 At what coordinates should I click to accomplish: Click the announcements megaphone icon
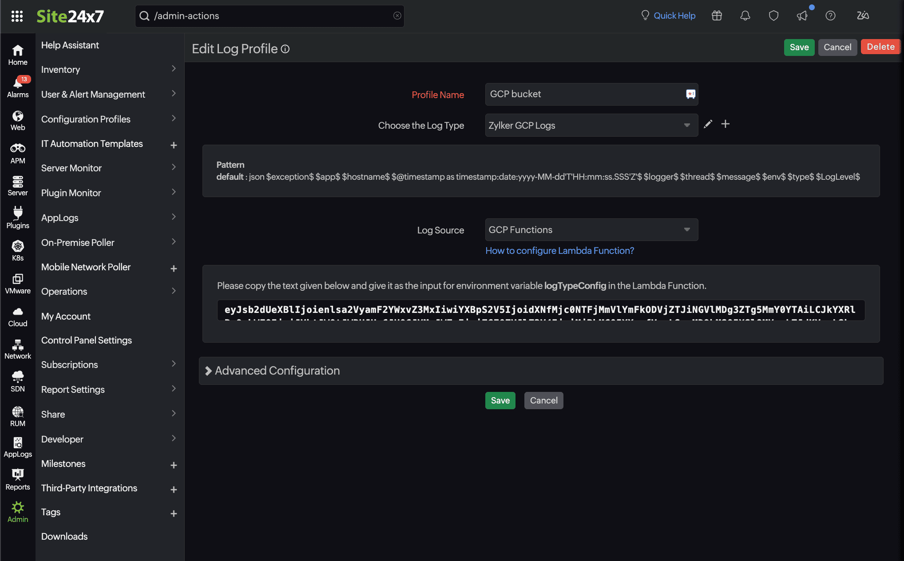click(802, 16)
